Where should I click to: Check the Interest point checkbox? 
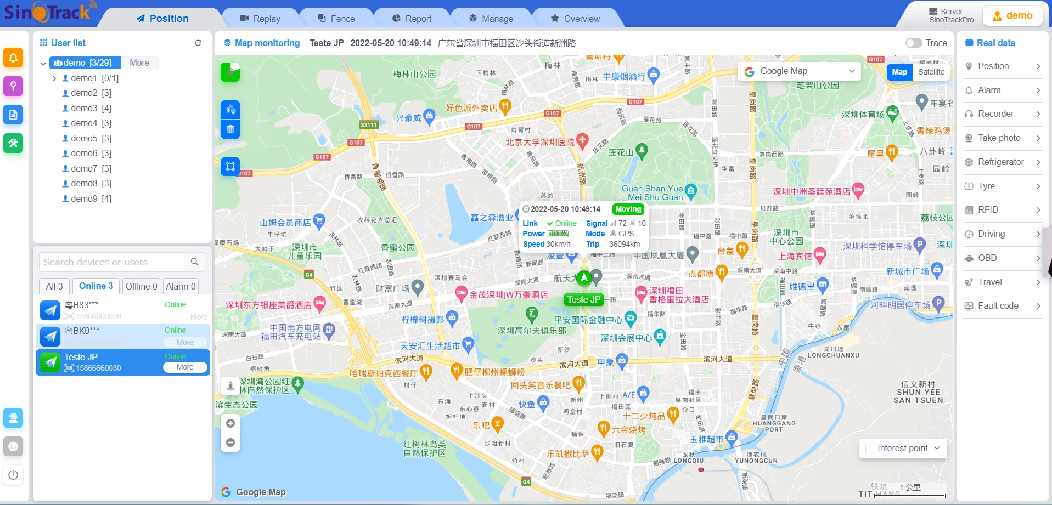tap(870, 449)
